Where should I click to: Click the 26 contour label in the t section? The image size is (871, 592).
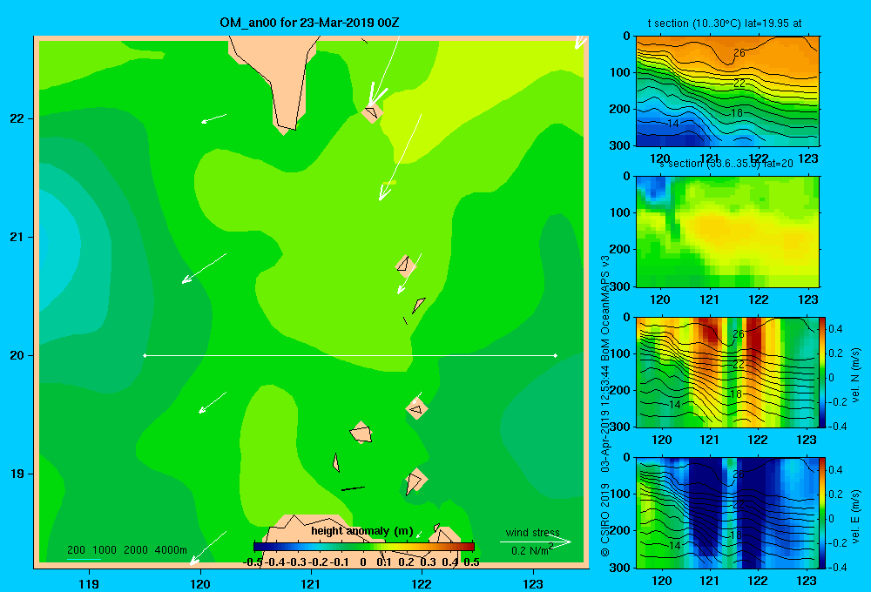click(x=739, y=53)
